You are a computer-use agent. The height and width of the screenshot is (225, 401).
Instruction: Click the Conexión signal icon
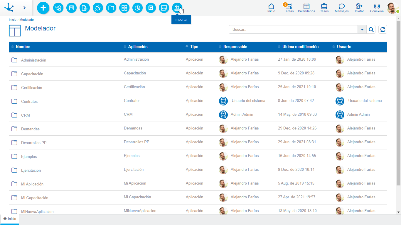pyautogui.click(x=377, y=8)
